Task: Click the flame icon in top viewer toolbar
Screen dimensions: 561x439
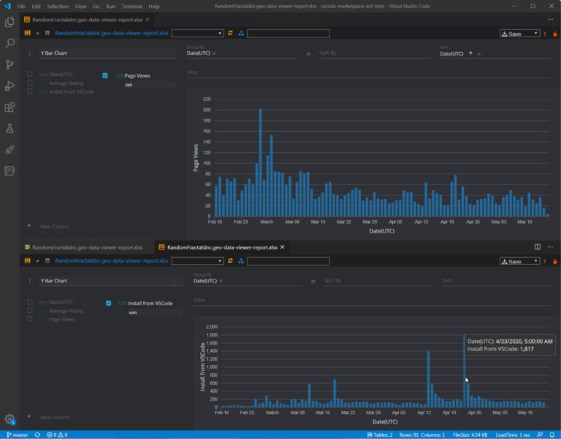Action: (x=555, y=34)
